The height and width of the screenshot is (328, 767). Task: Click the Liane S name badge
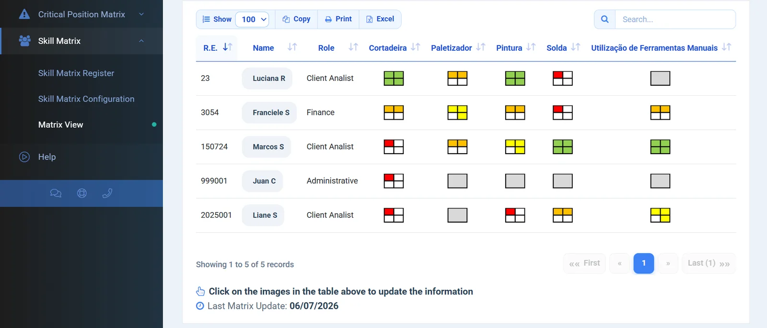(263, 215)
